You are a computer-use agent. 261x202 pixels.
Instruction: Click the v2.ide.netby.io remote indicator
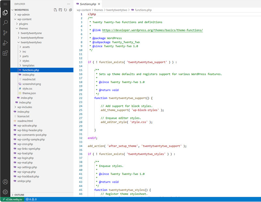12,199
